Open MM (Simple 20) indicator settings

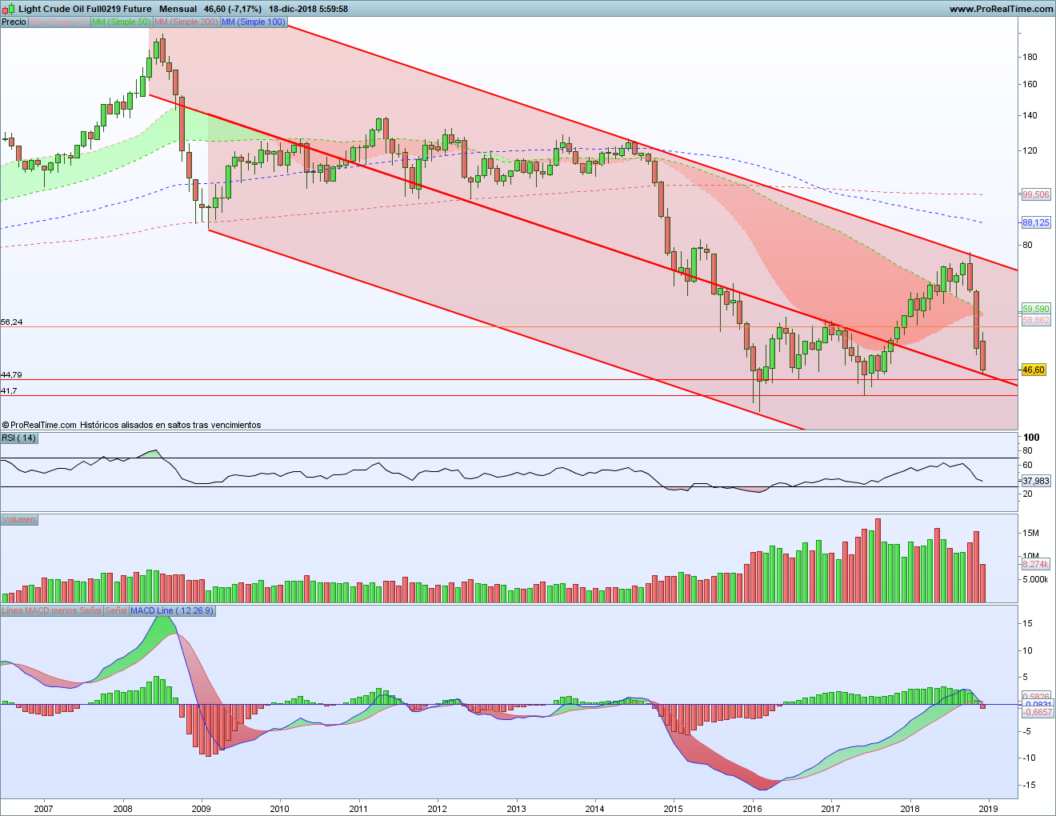tap(59, 22)
